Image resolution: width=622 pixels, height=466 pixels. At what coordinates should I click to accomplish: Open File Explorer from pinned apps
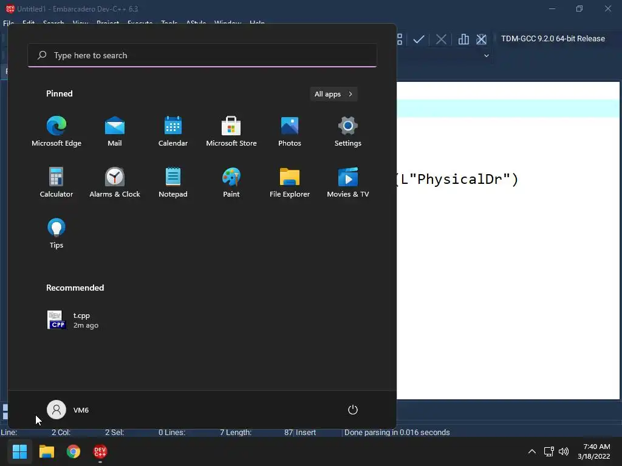click(x=290, y=182)
